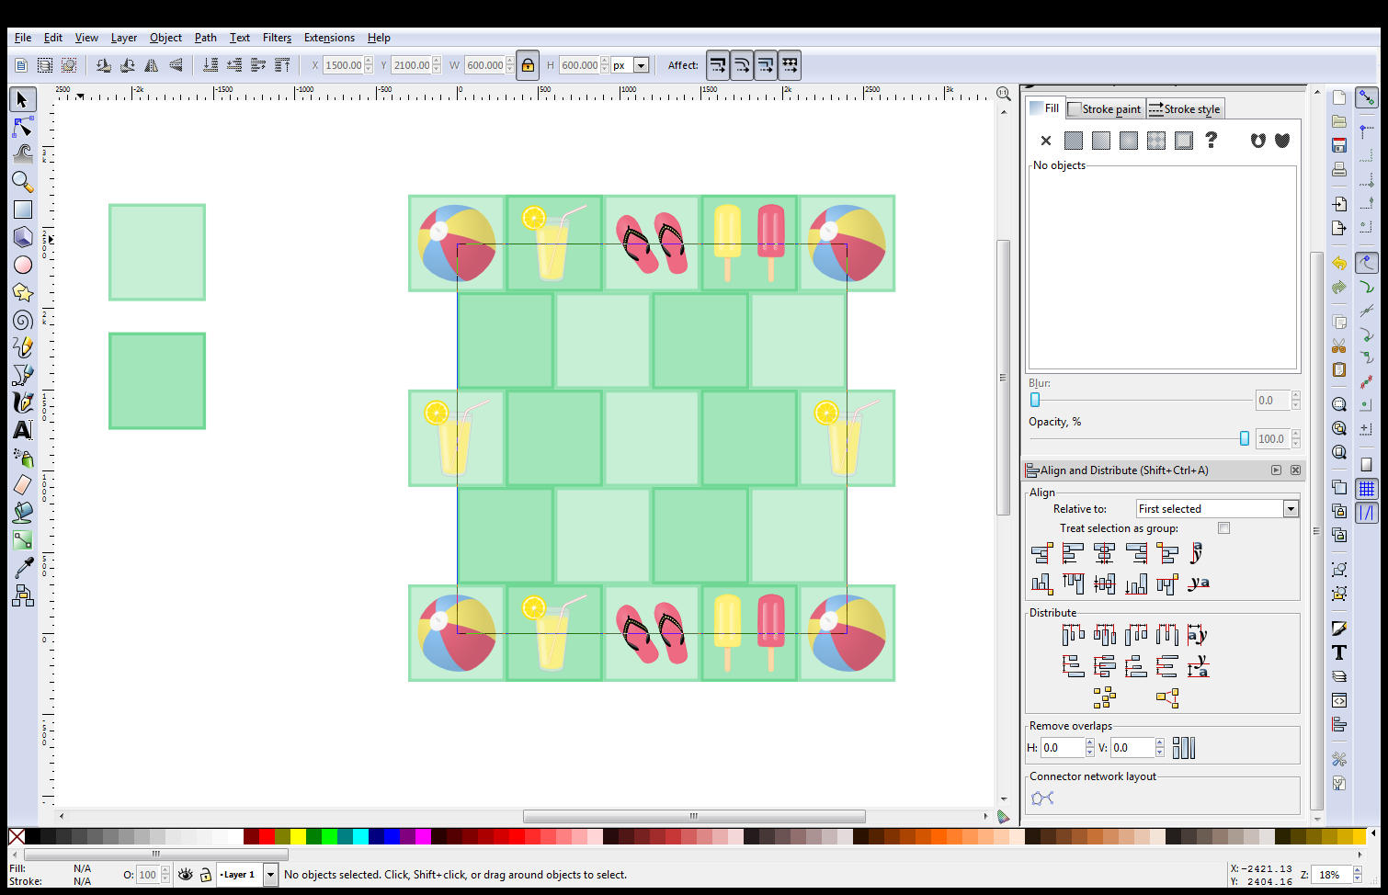
Task: Open the Relative to dropdown
Action: tap(1291, 508)
